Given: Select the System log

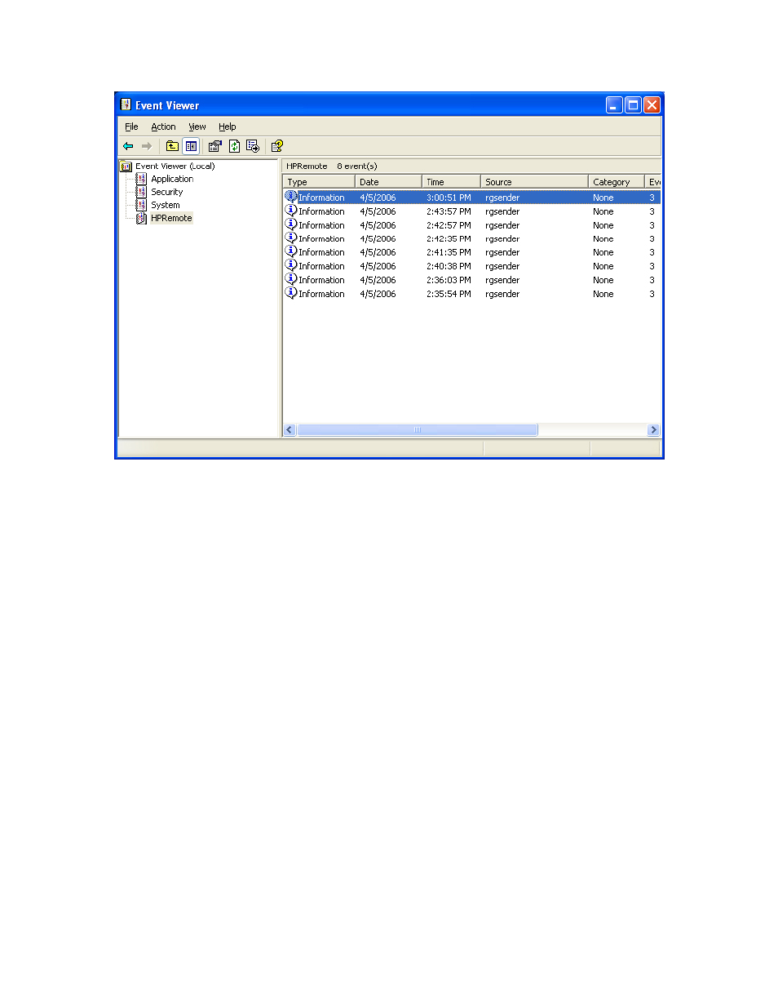Looking at the screenshot, I should pos(166,205).
